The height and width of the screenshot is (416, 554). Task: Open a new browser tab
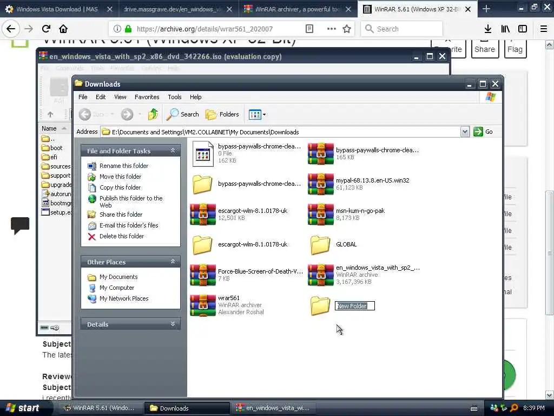486,9
